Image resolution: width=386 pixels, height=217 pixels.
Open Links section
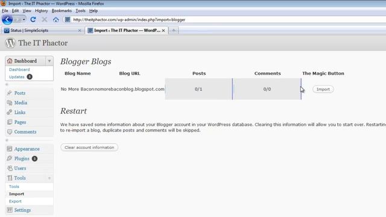pyautogui.click(x=20, y=113)
